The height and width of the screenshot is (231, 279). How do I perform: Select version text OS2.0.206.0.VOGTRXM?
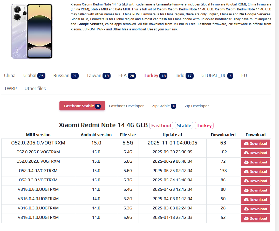tap(38, 143)
